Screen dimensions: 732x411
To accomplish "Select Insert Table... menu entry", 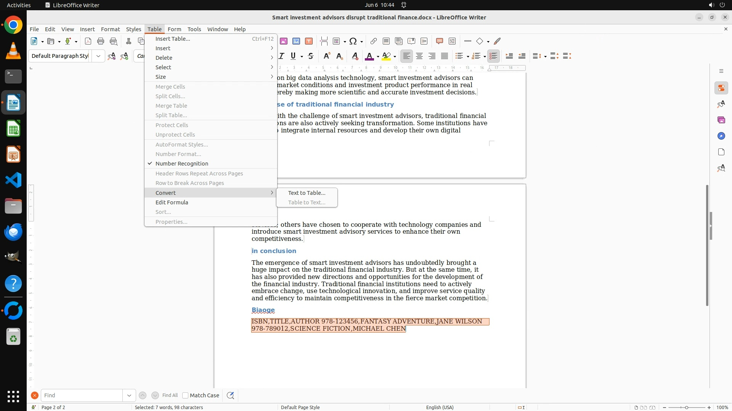I will pyautogui.click(x=173, y=39).
